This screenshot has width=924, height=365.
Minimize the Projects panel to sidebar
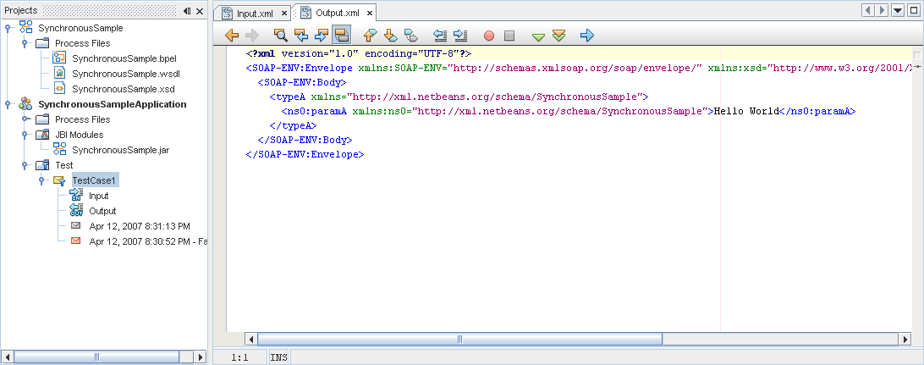point(187,11)
